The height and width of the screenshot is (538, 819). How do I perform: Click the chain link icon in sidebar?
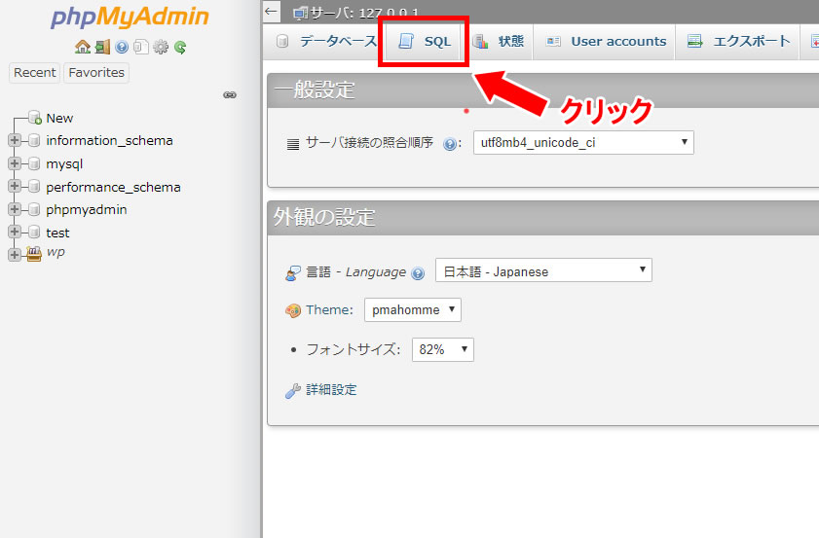click(x=230, y=95)
